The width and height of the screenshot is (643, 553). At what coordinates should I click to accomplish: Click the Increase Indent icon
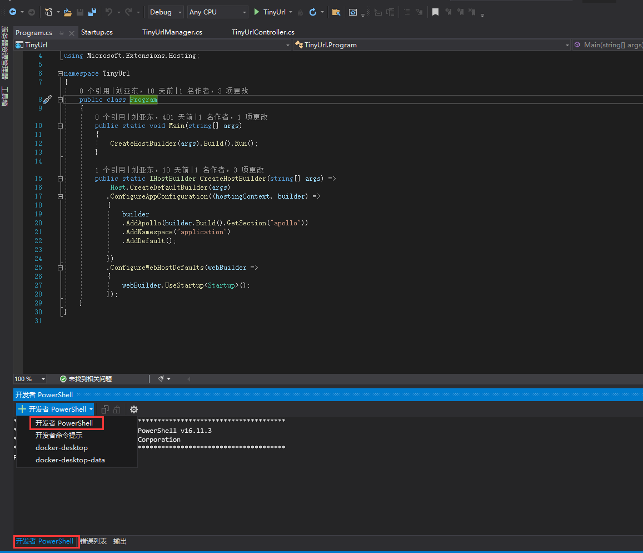390,12
